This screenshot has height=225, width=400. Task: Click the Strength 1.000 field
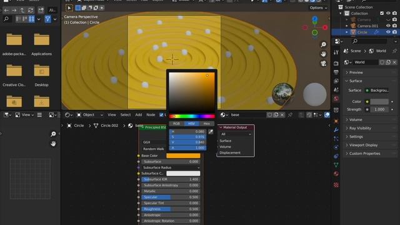379,109
